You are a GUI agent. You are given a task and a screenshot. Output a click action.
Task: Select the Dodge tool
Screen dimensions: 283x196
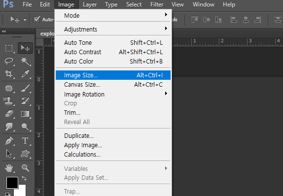[25, 127]
